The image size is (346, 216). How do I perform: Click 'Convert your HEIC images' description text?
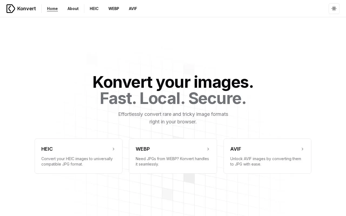pyautogui.click(x=77, y=161)
